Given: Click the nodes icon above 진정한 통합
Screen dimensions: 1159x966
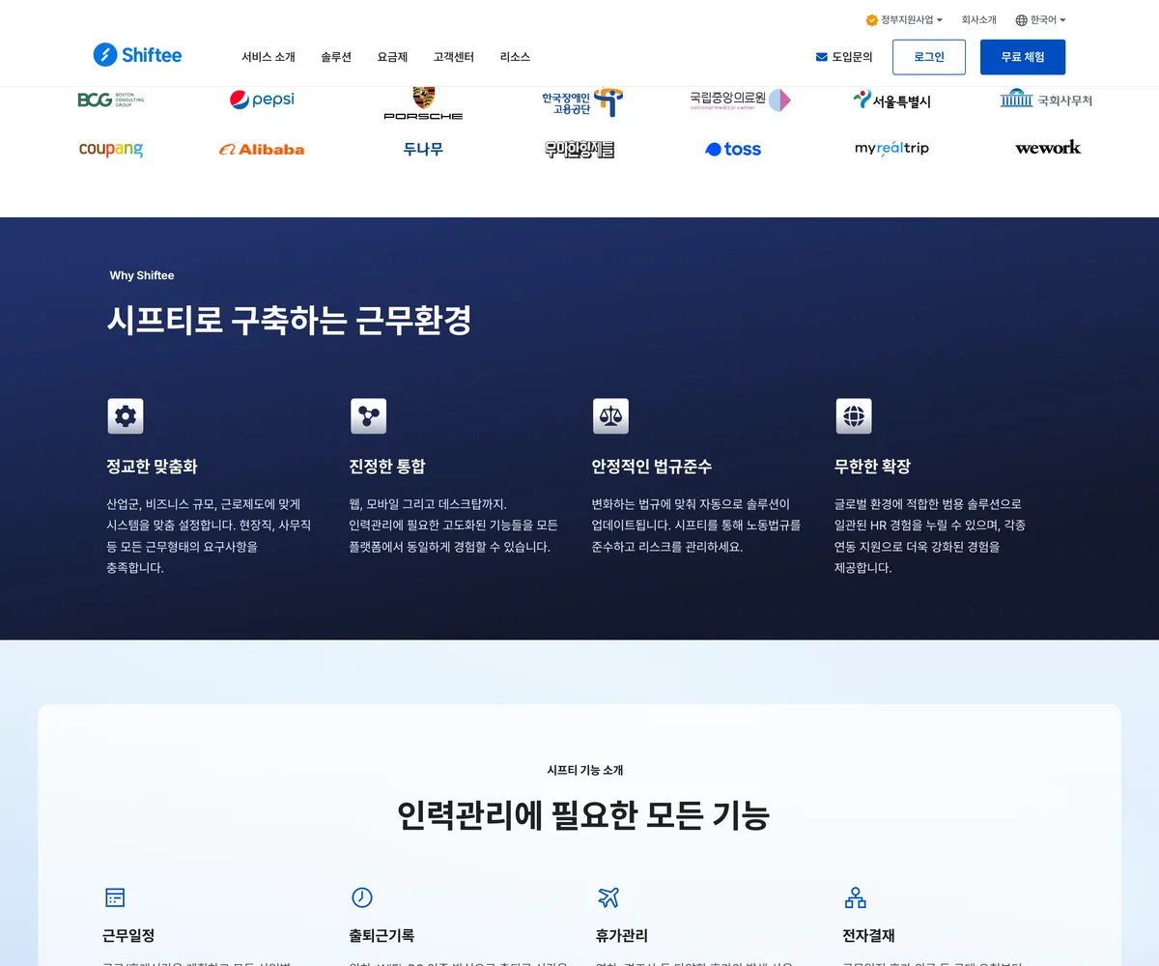Looking at the screenshot, I should click(x=368, y=416).
